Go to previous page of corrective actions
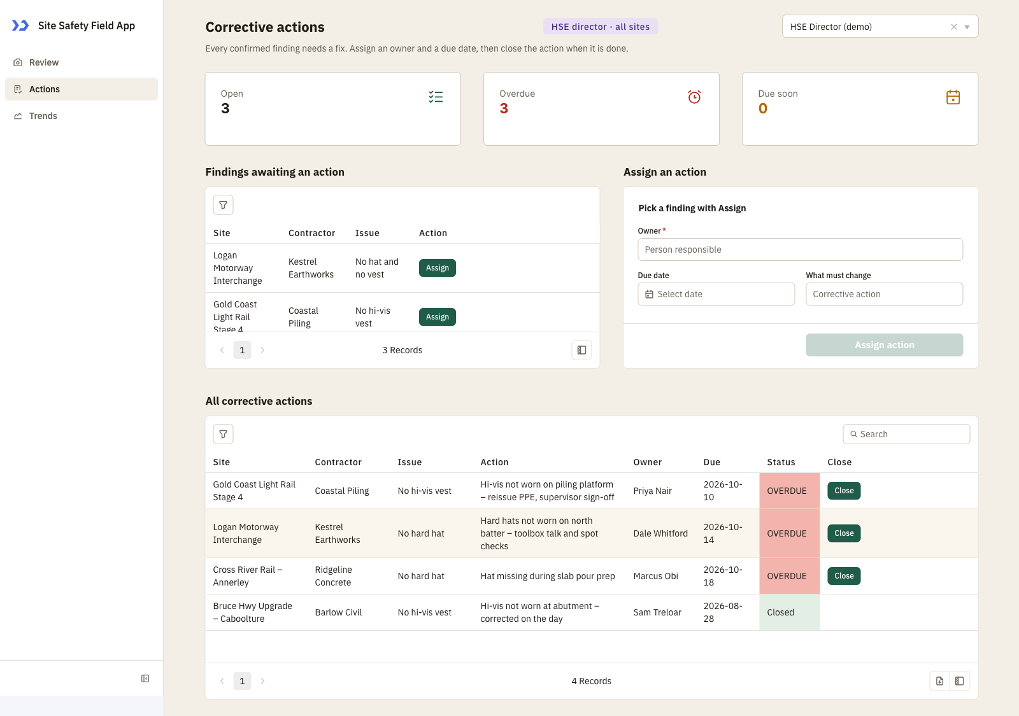The image size is (1019, 716). click(222, 681)
